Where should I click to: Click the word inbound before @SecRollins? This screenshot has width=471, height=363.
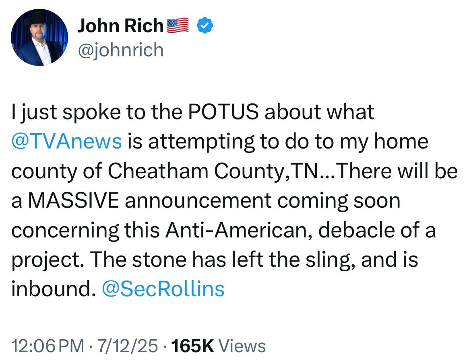click(54, 289)
